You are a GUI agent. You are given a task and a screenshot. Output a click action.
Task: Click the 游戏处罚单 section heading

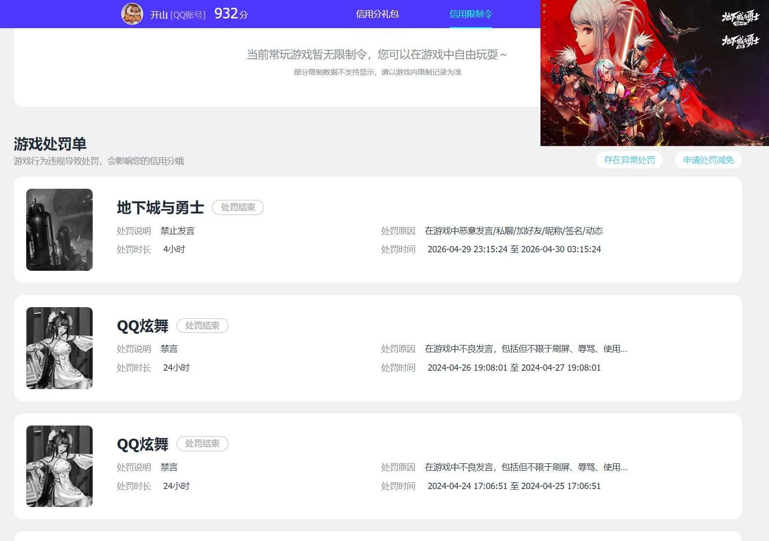click(x=50, y=144)
